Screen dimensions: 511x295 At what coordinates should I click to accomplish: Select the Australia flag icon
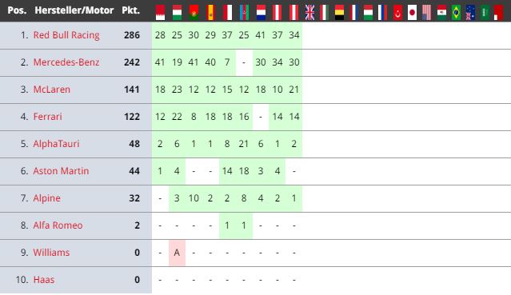470,12
